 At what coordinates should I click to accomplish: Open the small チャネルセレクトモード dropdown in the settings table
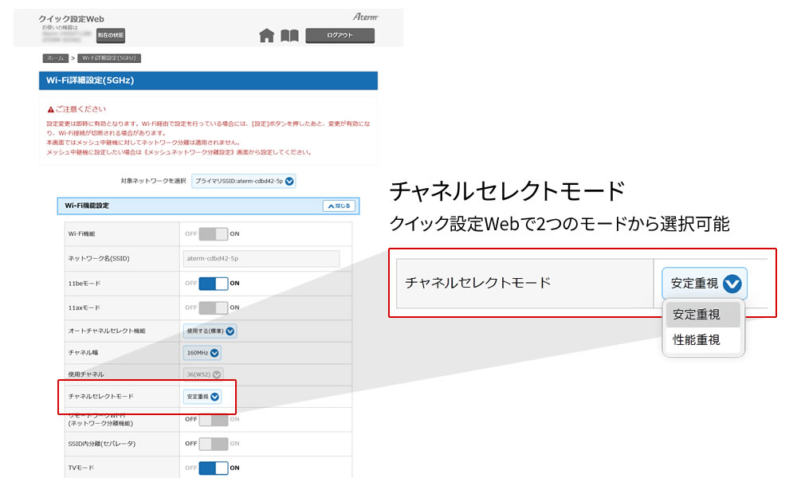[202, 396]
